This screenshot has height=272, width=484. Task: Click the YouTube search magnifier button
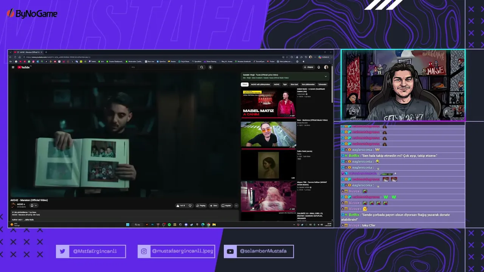point(202,67)
